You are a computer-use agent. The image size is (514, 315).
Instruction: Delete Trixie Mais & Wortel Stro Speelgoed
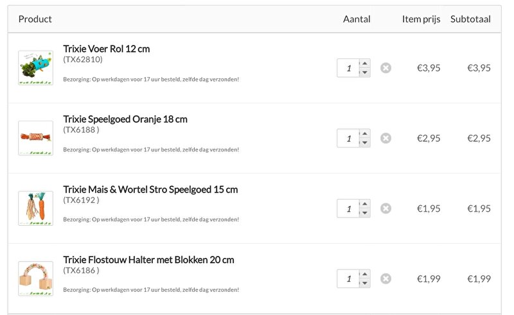point(386,209)
